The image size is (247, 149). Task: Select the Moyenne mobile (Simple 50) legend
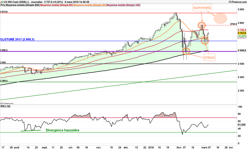point(56,5)
